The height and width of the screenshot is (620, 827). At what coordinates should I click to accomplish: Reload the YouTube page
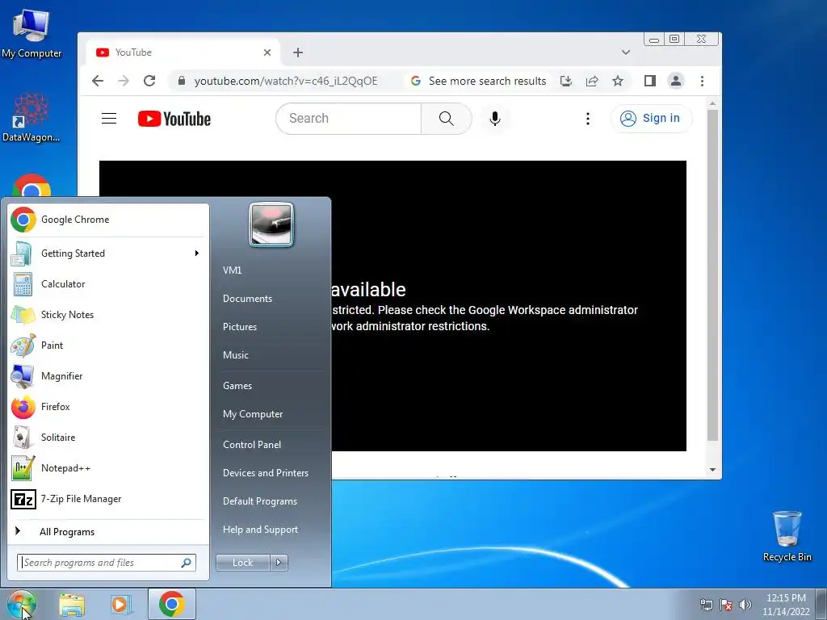coord(149,81)
